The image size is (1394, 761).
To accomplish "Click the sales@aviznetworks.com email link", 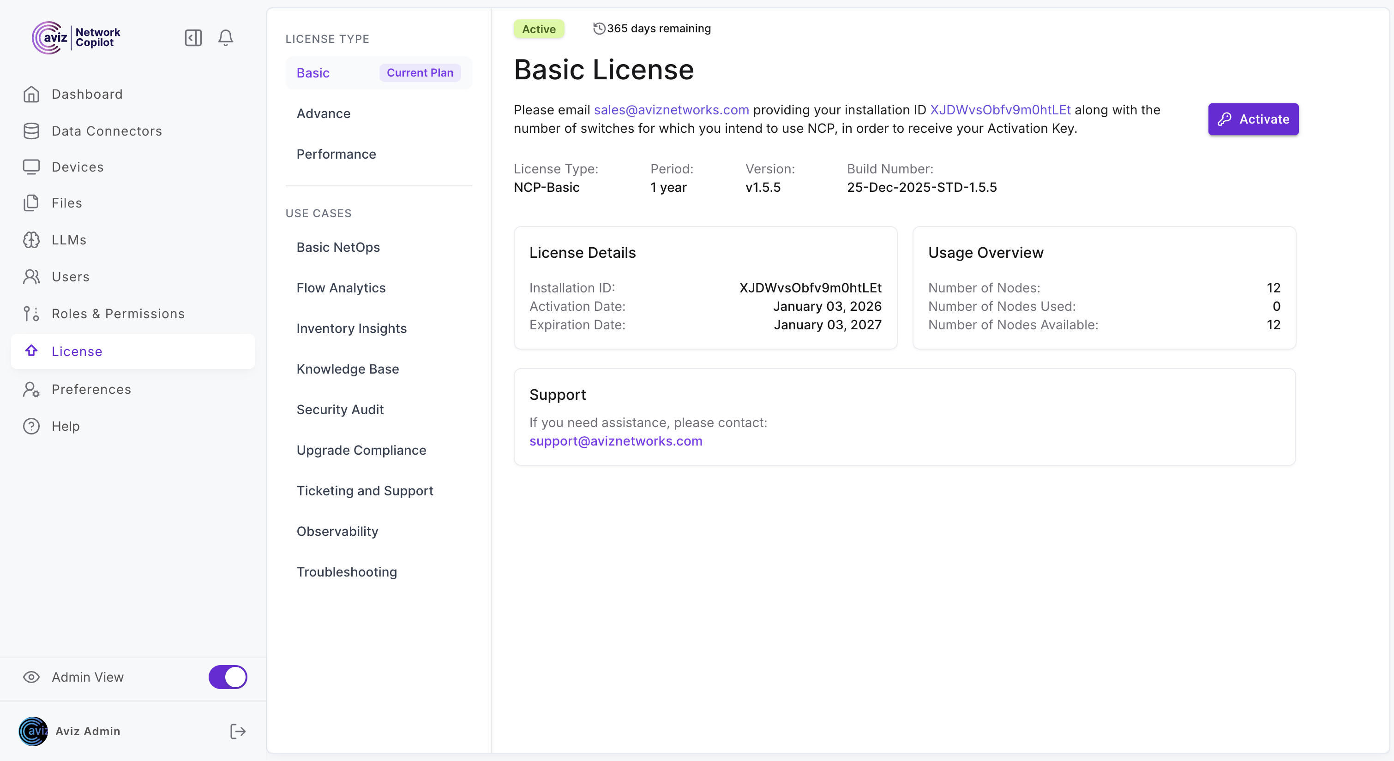I will tap(671, 110).
